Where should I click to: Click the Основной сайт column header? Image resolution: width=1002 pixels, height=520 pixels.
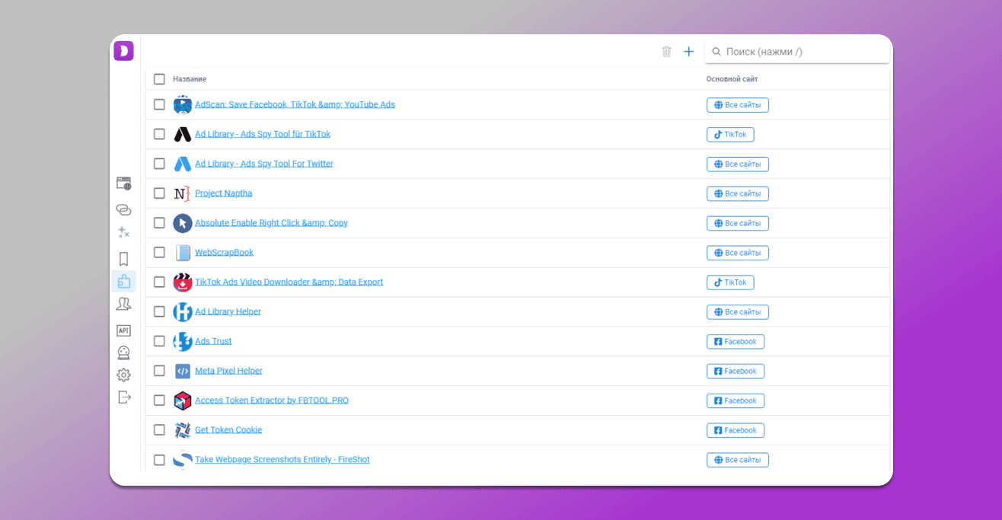point(732,79)
